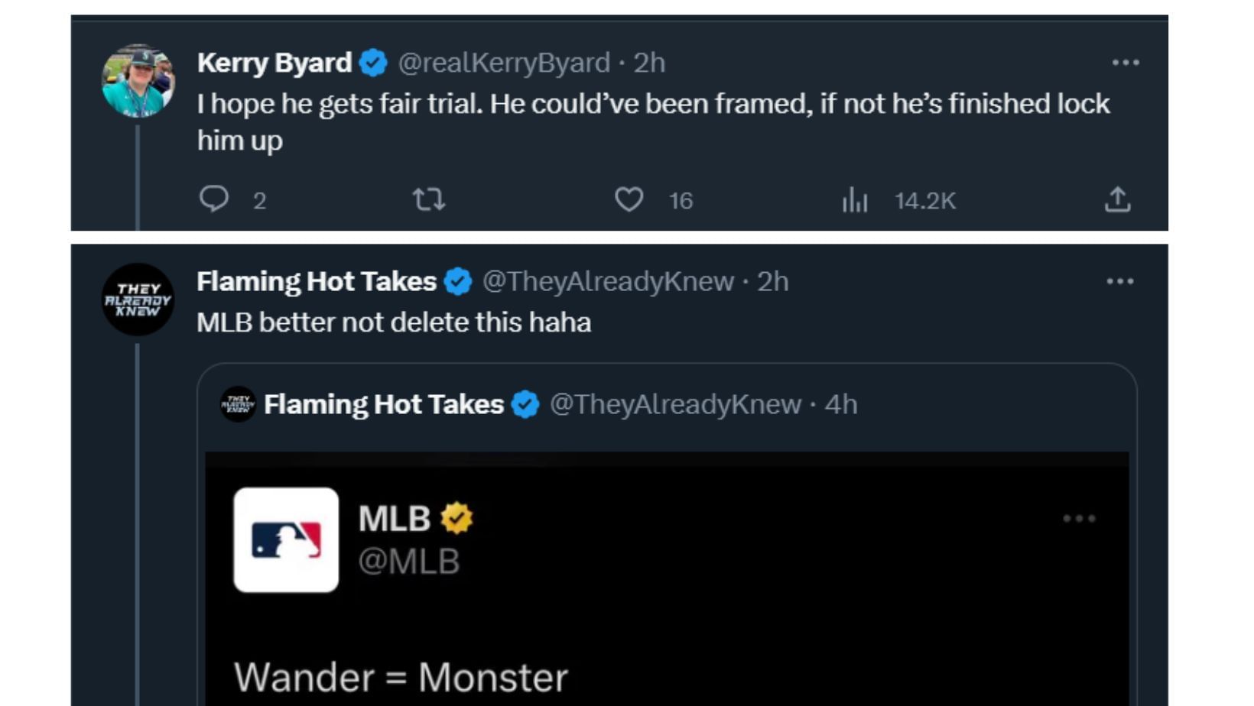Viewport: 1254px width, 706px height.
Task: Open Flaming Hot Takes profile avatar
Action: click(138, 300)
